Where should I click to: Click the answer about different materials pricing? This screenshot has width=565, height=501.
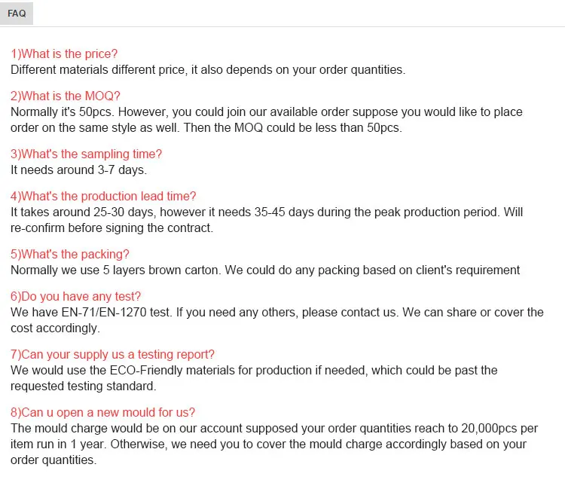click(208, 70)
